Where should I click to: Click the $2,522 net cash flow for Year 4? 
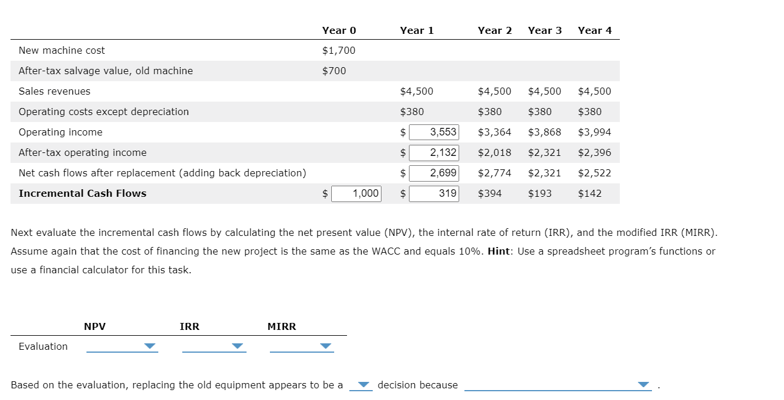coord(595,173)
